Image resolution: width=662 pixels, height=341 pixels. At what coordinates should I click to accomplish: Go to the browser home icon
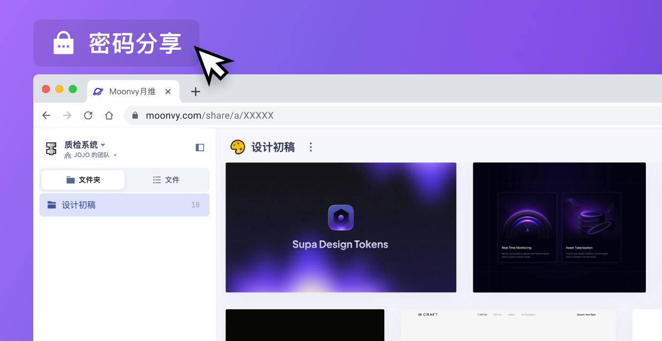[x=109, y=115]
